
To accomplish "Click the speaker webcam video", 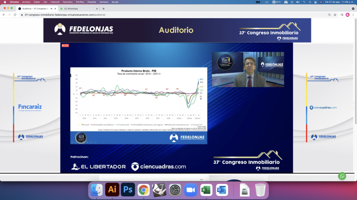I will click(x=248, y=69).
